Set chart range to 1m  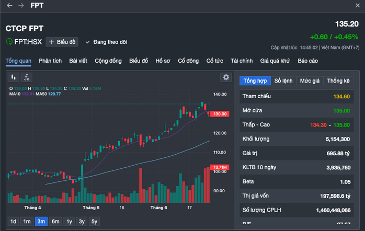(x=27, y=222)
